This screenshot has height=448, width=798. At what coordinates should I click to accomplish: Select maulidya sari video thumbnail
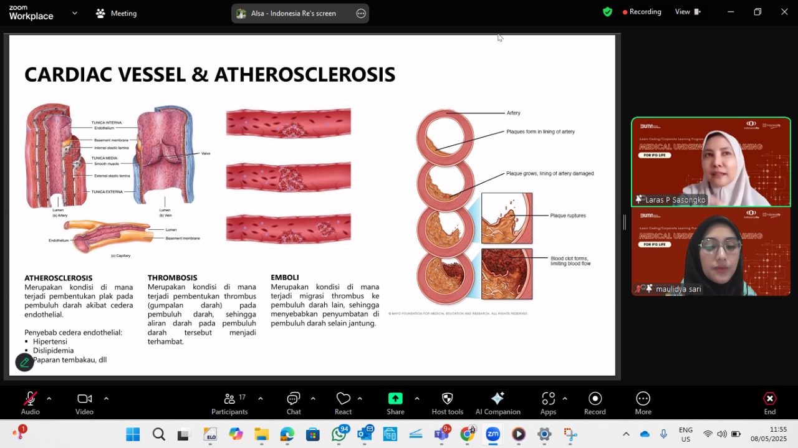pyautogui.click(x=711, y=251)
